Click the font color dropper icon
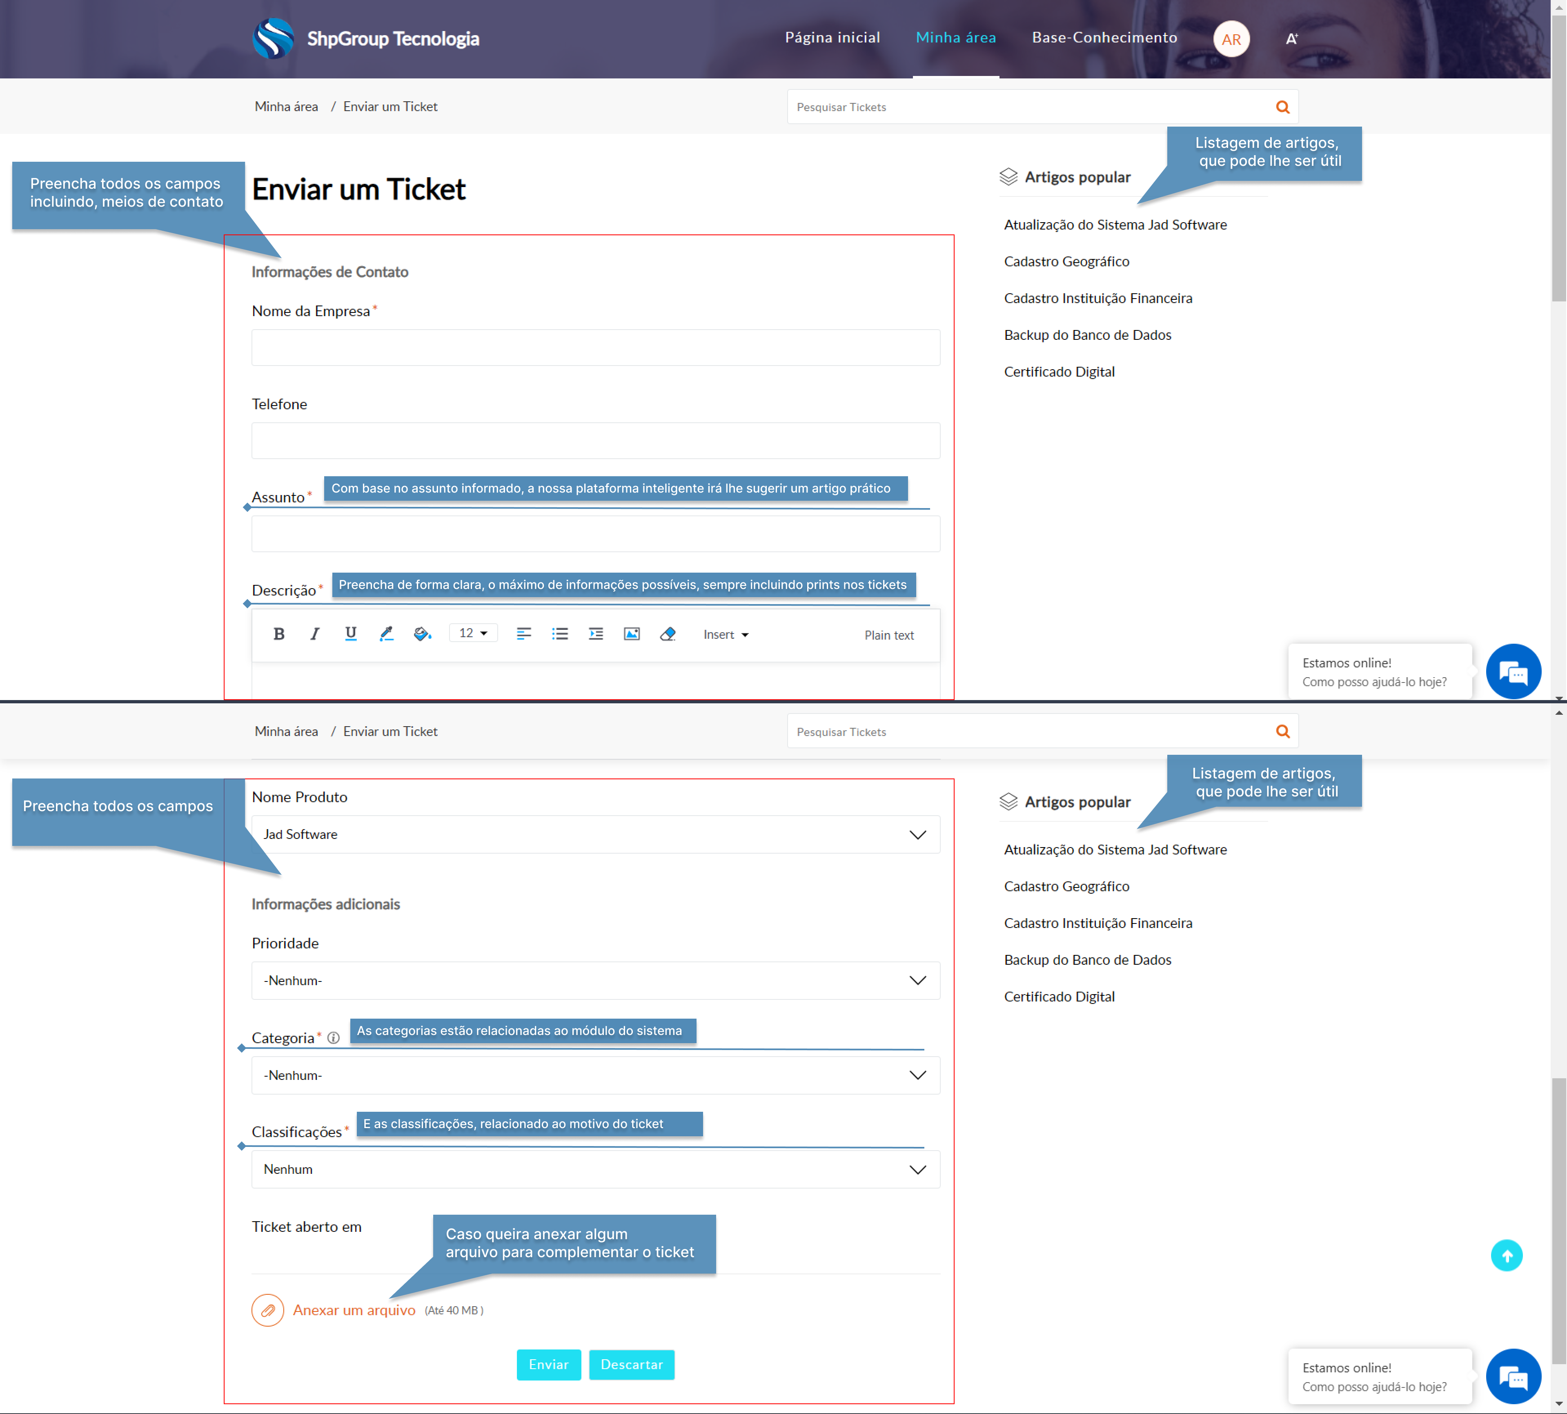Screen dimensions: 1567x1414 click(x=386, y=634)
